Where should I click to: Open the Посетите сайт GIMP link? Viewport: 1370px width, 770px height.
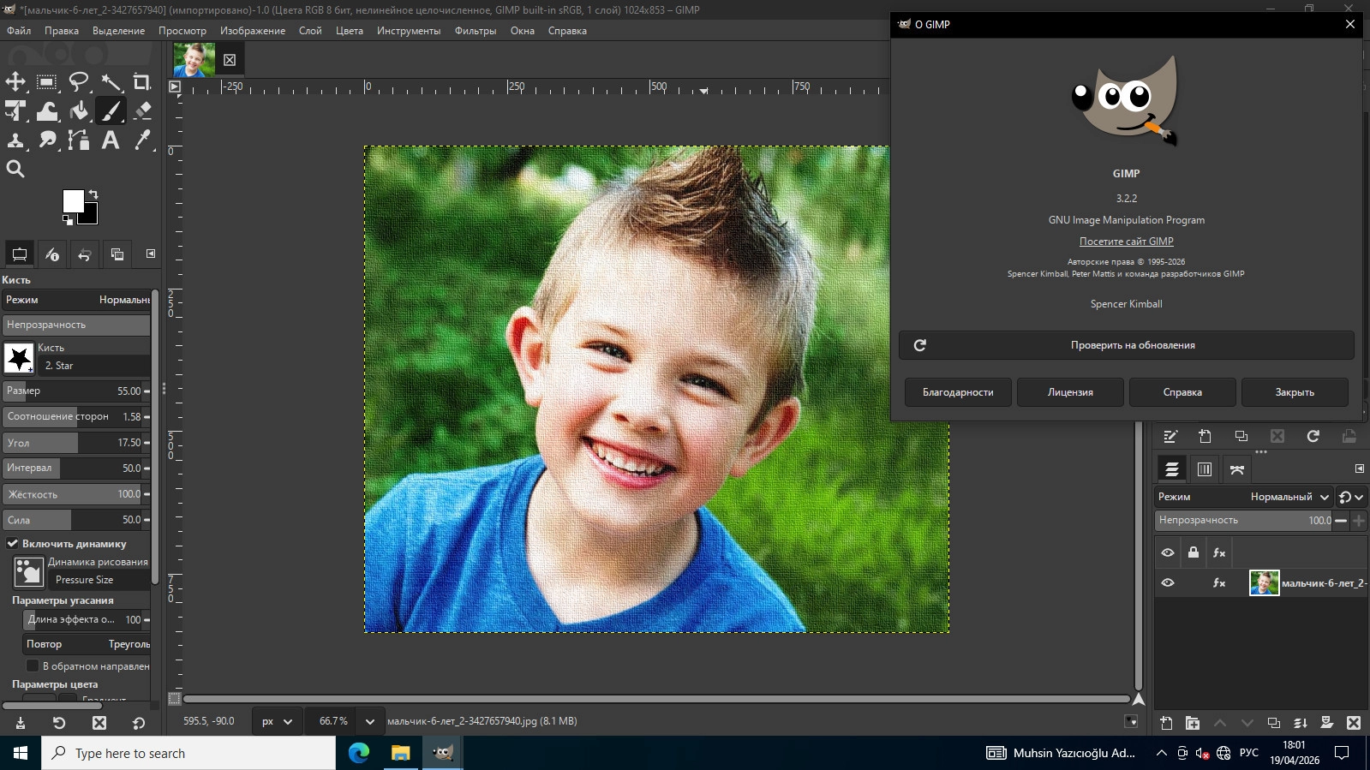point(1126,242)
